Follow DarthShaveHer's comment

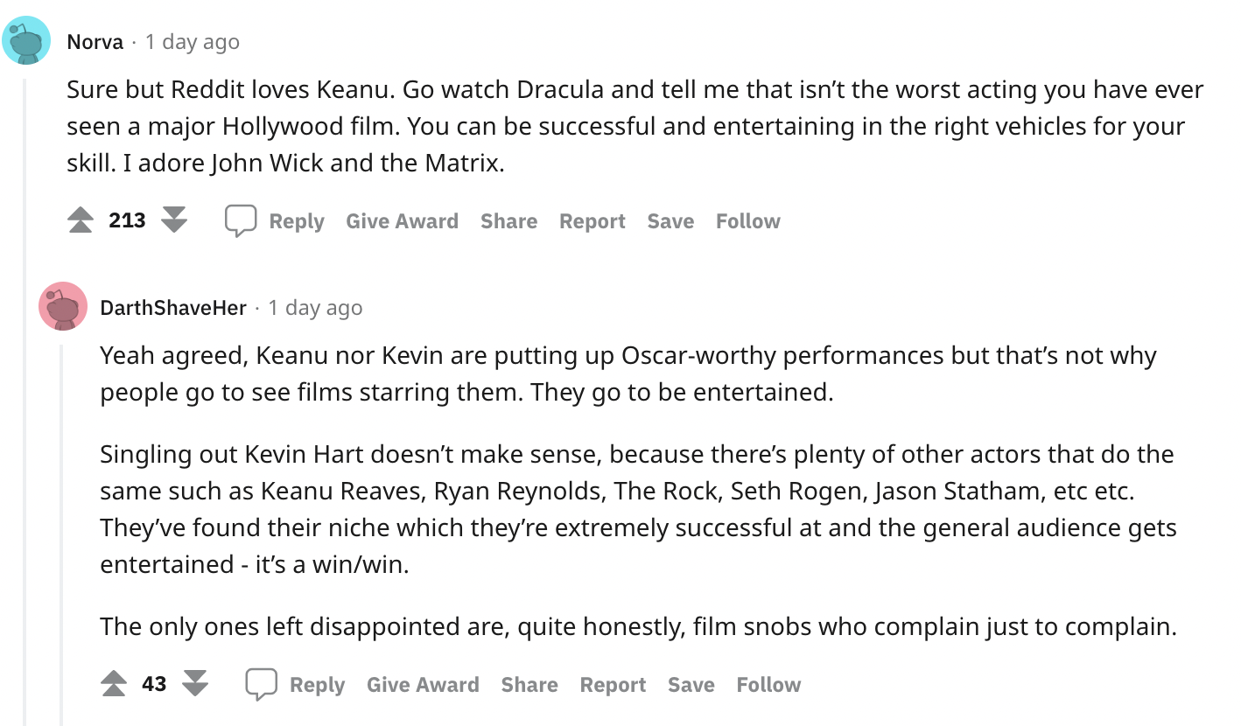click(x=768, y=685)
